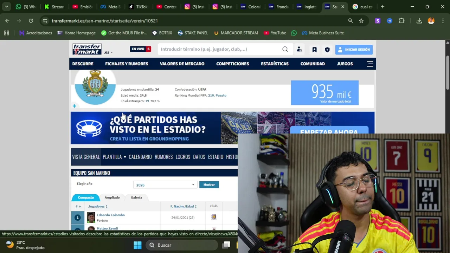Open the RUMORES section

click(163, 157)
